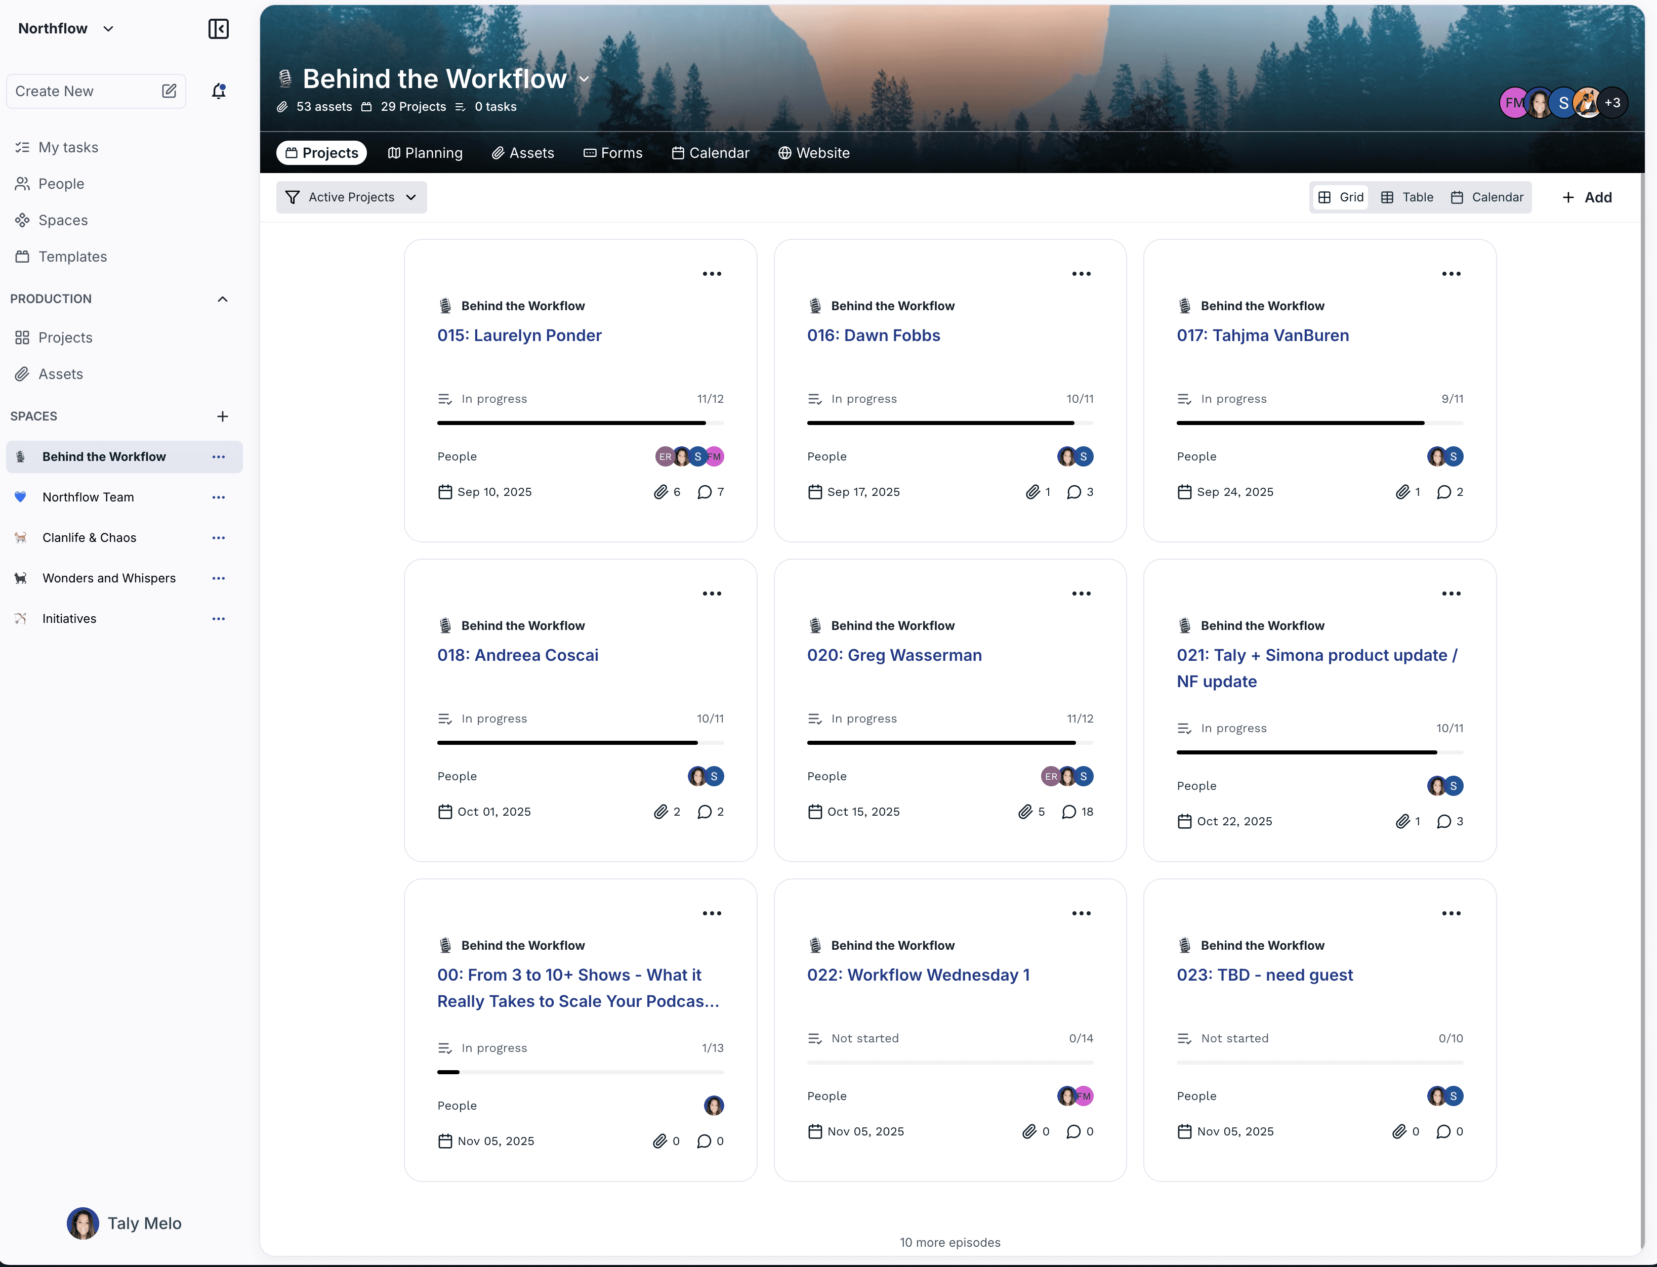Open options for Northflow Team space
This screenshot has height=1267, width=1657.
[219, 497]
